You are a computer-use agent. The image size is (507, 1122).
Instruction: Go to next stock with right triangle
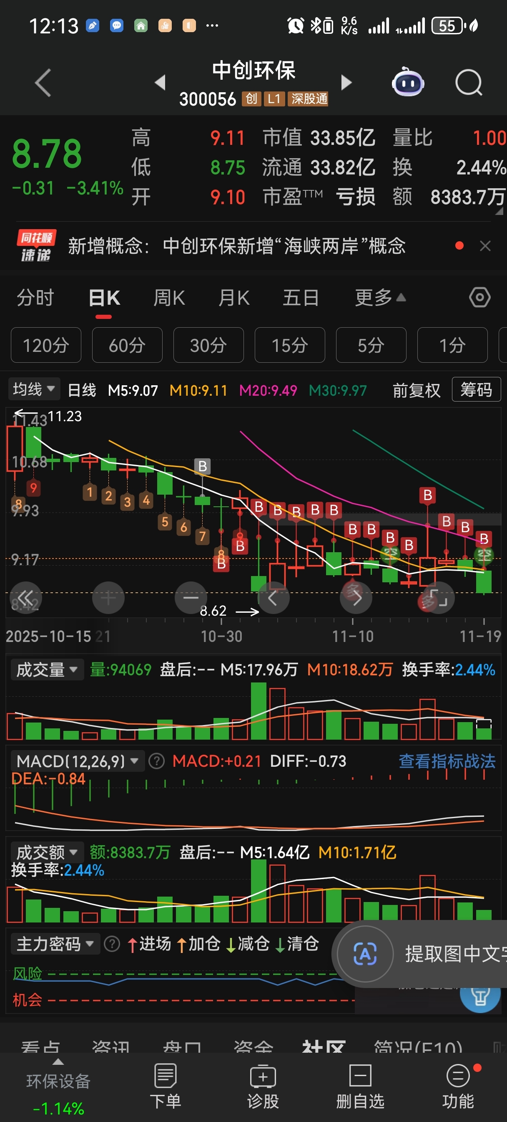pos(346,82)
